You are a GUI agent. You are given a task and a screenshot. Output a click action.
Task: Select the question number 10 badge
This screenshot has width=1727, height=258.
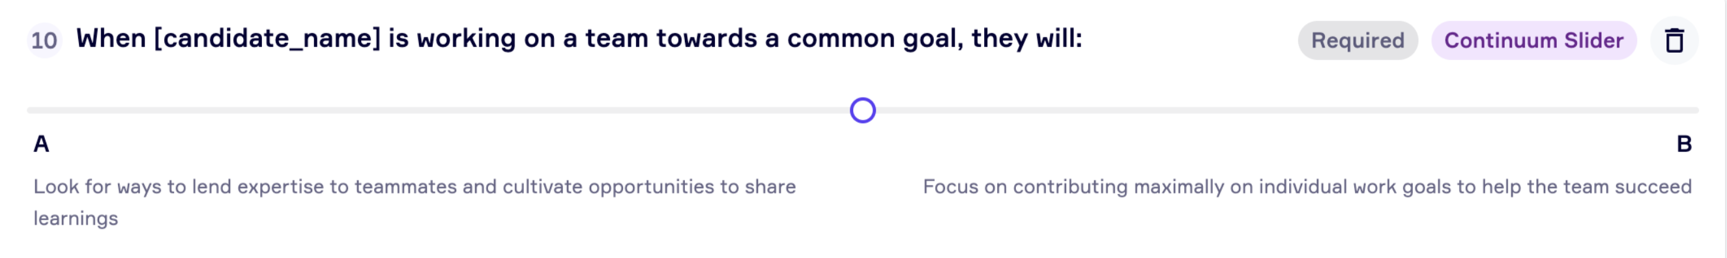[44, 40]
